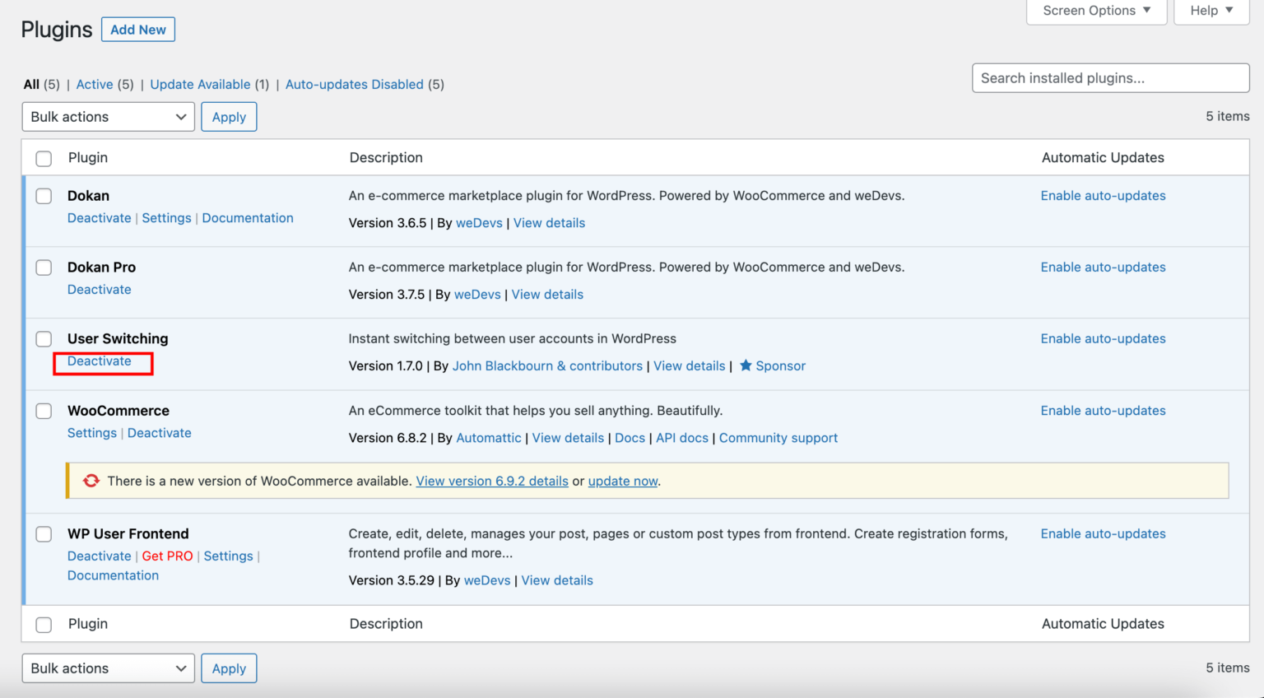
Task: Click update now for WooCommerce
Action: pyautogui.click(x=622, y=481)
